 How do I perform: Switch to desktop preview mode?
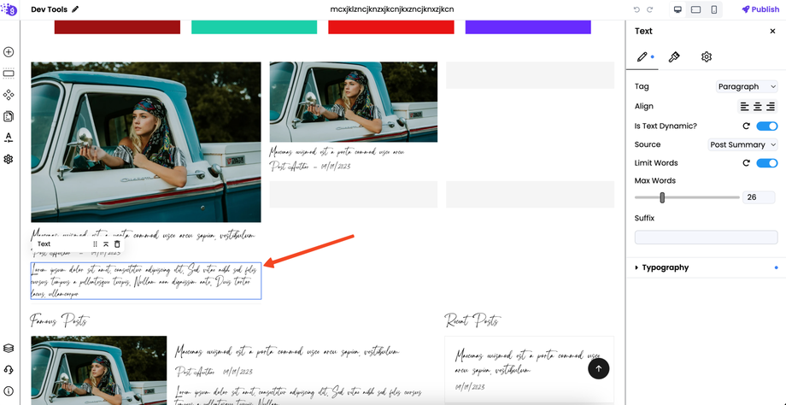click(677, 9)
